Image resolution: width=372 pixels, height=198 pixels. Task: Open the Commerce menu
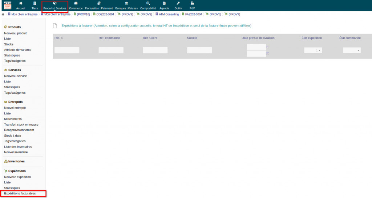click(76, 5)
